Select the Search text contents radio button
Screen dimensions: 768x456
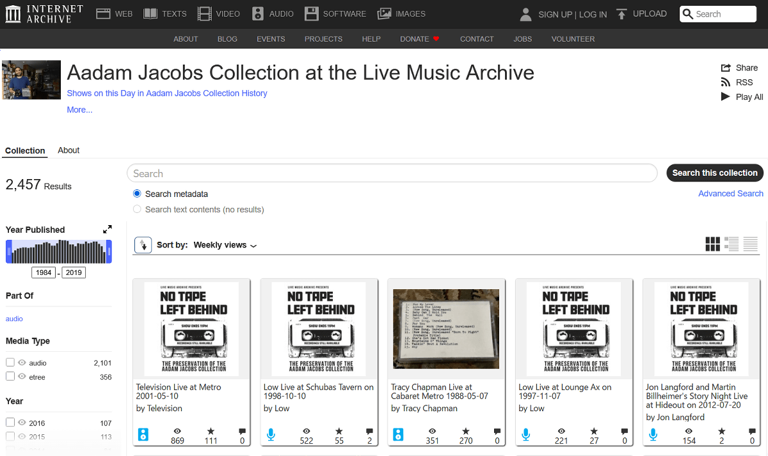137,209
